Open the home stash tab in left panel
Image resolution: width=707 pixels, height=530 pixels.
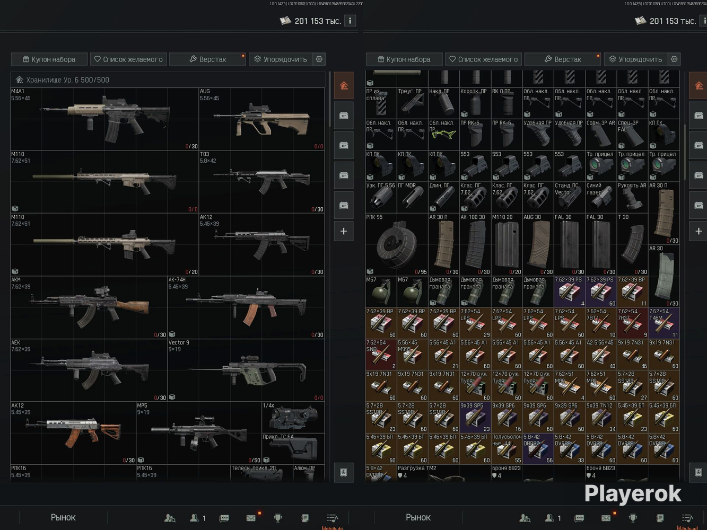(x=344, y=86)
